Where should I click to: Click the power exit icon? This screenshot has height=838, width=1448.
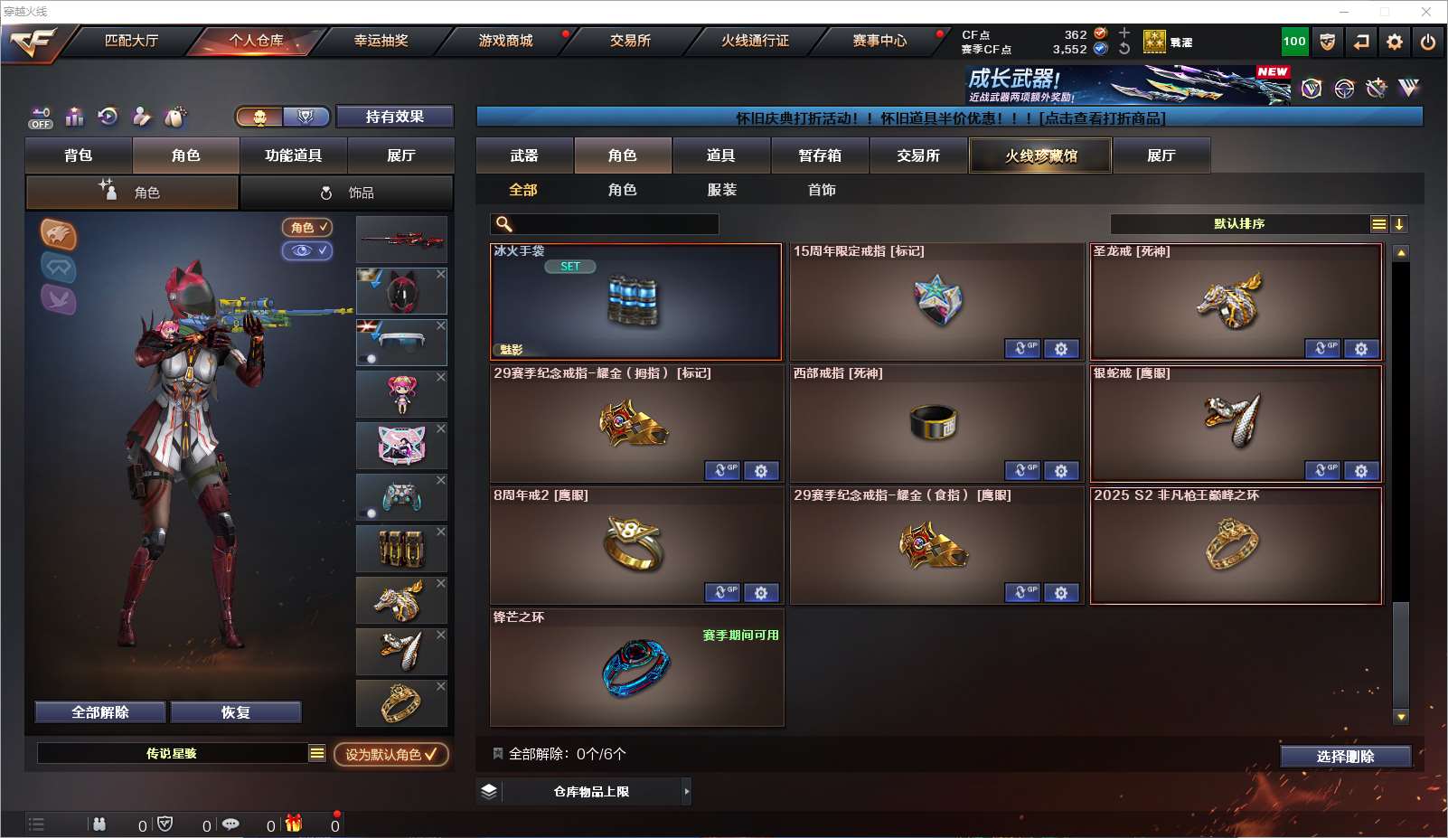[1428, 42]
